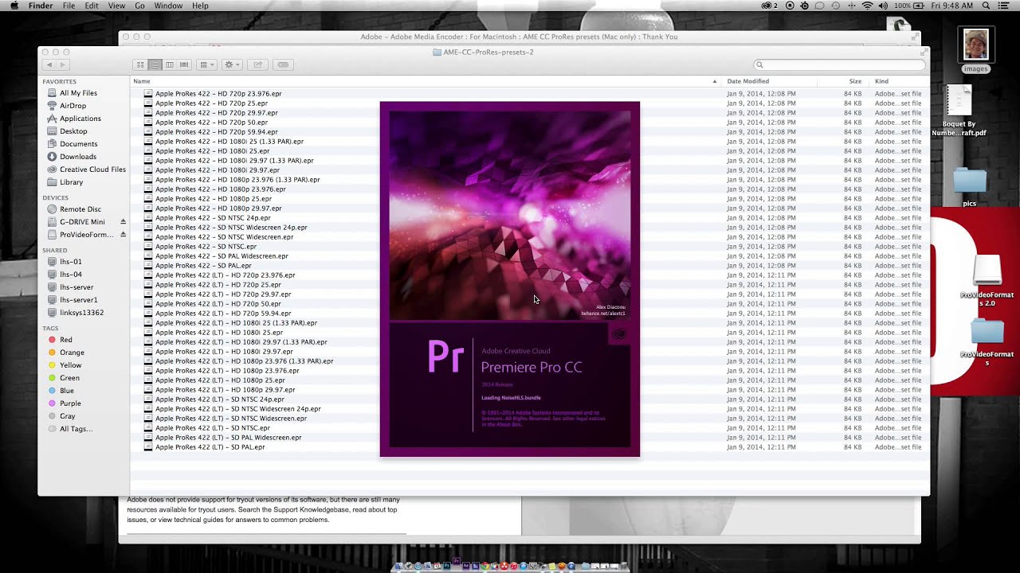This screenshot has height=573, width=1020.
Task: Select the Red tag
Action: tap(66, 340)
